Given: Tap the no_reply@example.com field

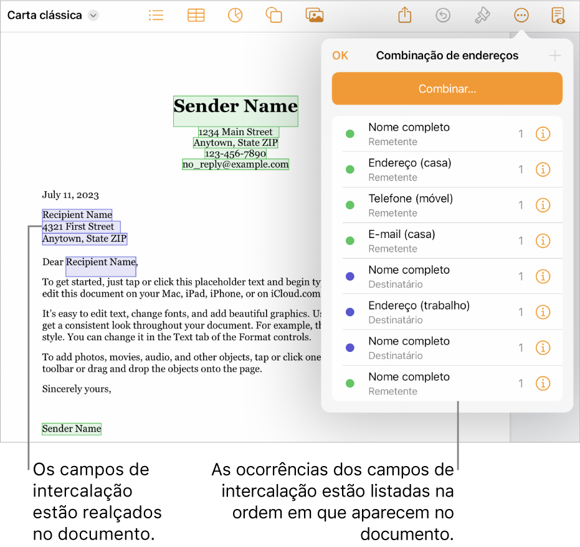Looking at the screenshot, I should [x=235, y=164].
